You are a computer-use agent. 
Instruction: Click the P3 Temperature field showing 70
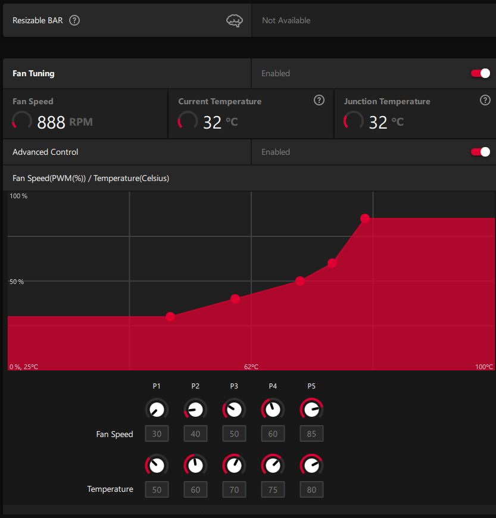point(234,489)
